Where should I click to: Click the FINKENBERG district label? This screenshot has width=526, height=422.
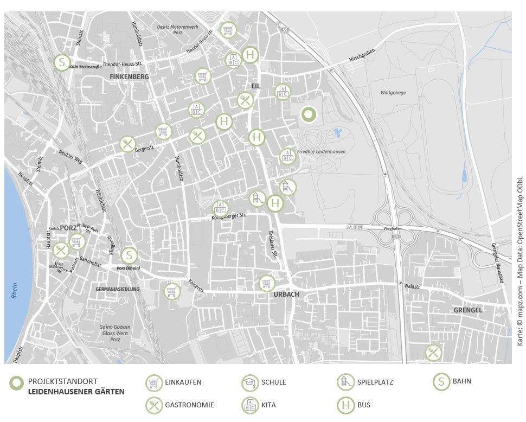pyautogui.click(x=129, y=77)
